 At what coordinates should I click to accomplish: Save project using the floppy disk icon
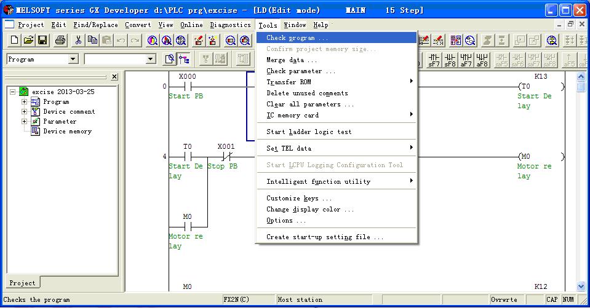click(42, 41)
